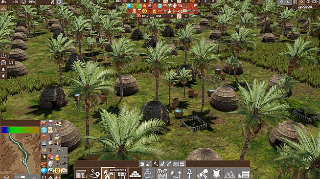Toggle the water drop overlay in resource grid
The width and height of the screenshot is (320, 179).
tap(44, 170)
